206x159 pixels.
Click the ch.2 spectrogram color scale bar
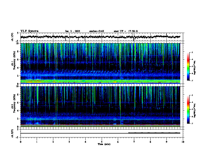coord(188,109)
